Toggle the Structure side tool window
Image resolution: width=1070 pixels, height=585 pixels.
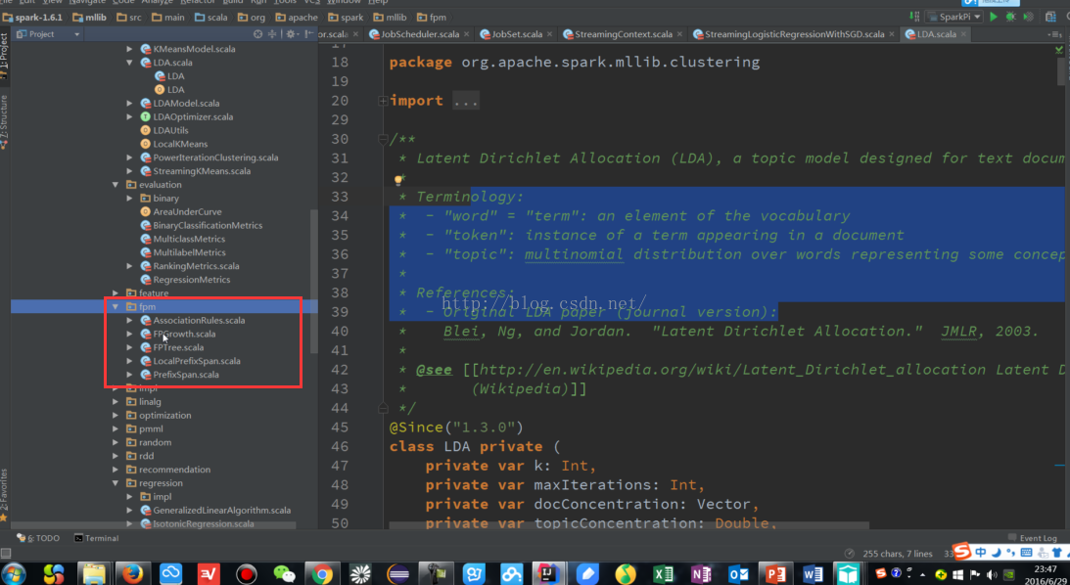pos(4,122)
